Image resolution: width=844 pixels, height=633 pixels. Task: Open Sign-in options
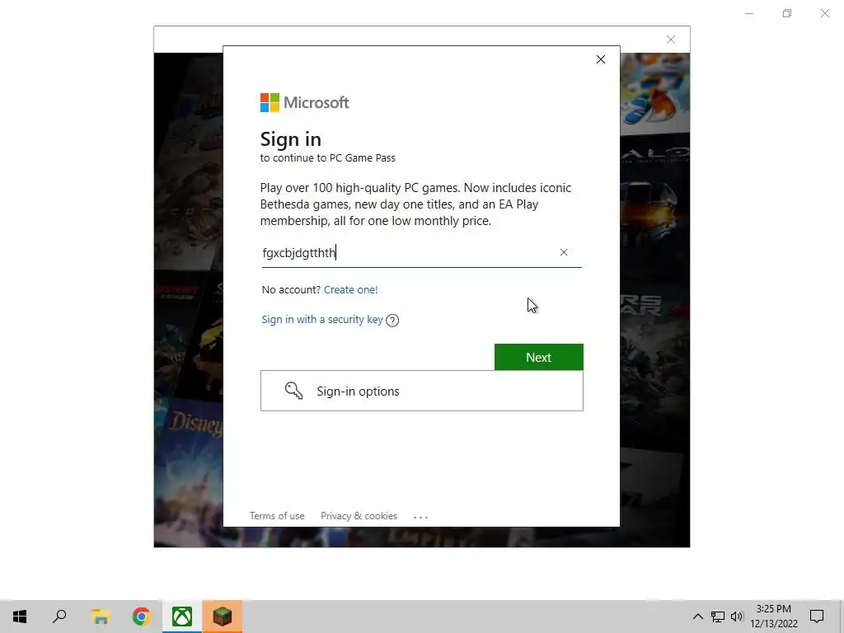point(422,391)
